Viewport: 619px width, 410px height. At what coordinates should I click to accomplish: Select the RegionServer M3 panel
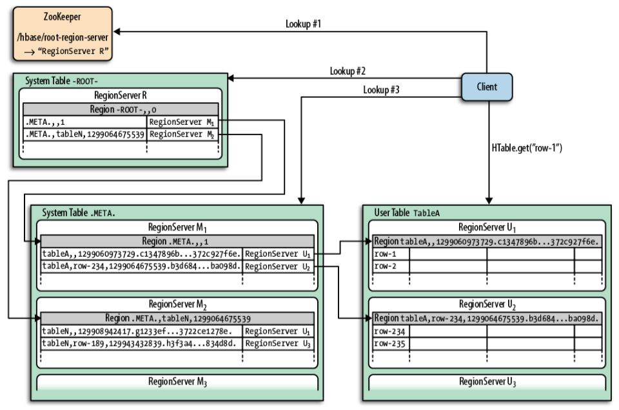coord(177,382)
